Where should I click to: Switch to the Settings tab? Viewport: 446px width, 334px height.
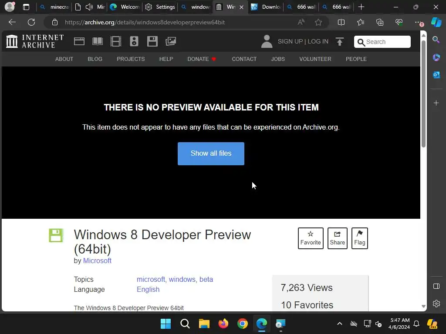tap(160, 7)
